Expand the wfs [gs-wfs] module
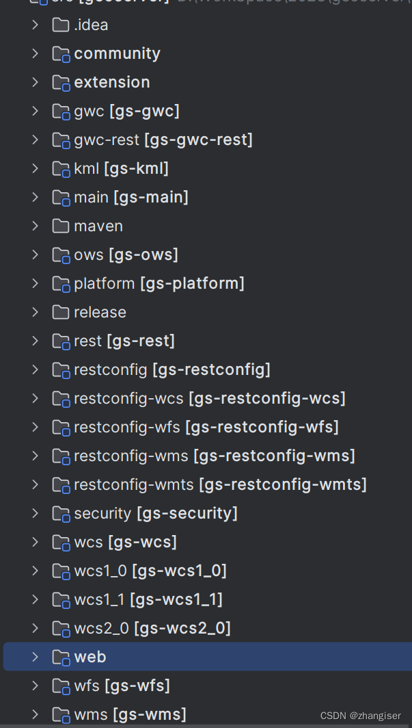This screenshot has height=728, width=412. coord(34,686)
